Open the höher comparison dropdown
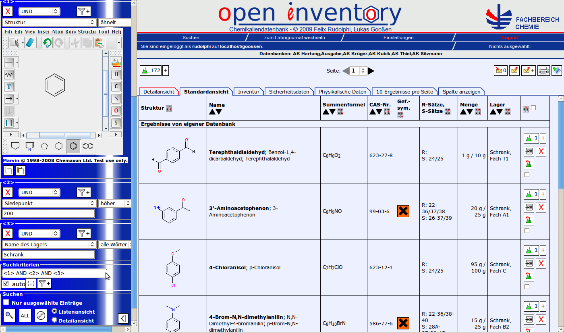Screen dimensions: 564x333 (x=115, y=203)
